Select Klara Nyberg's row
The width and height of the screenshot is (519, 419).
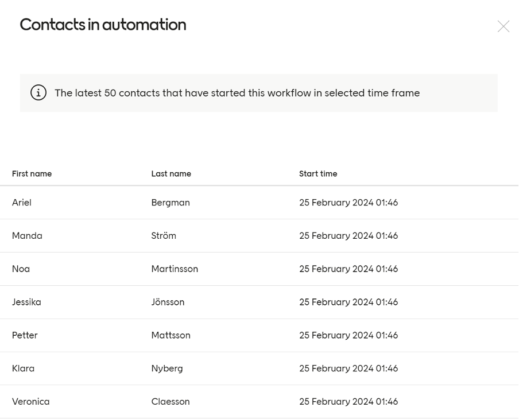(x=24, y=368)
